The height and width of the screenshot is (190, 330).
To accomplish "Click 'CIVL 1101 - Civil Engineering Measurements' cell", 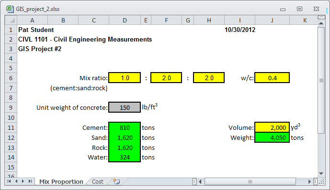I will pyautogui.click(x=85, y=40).
